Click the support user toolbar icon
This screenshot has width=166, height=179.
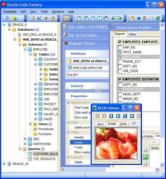coord(145,18)
